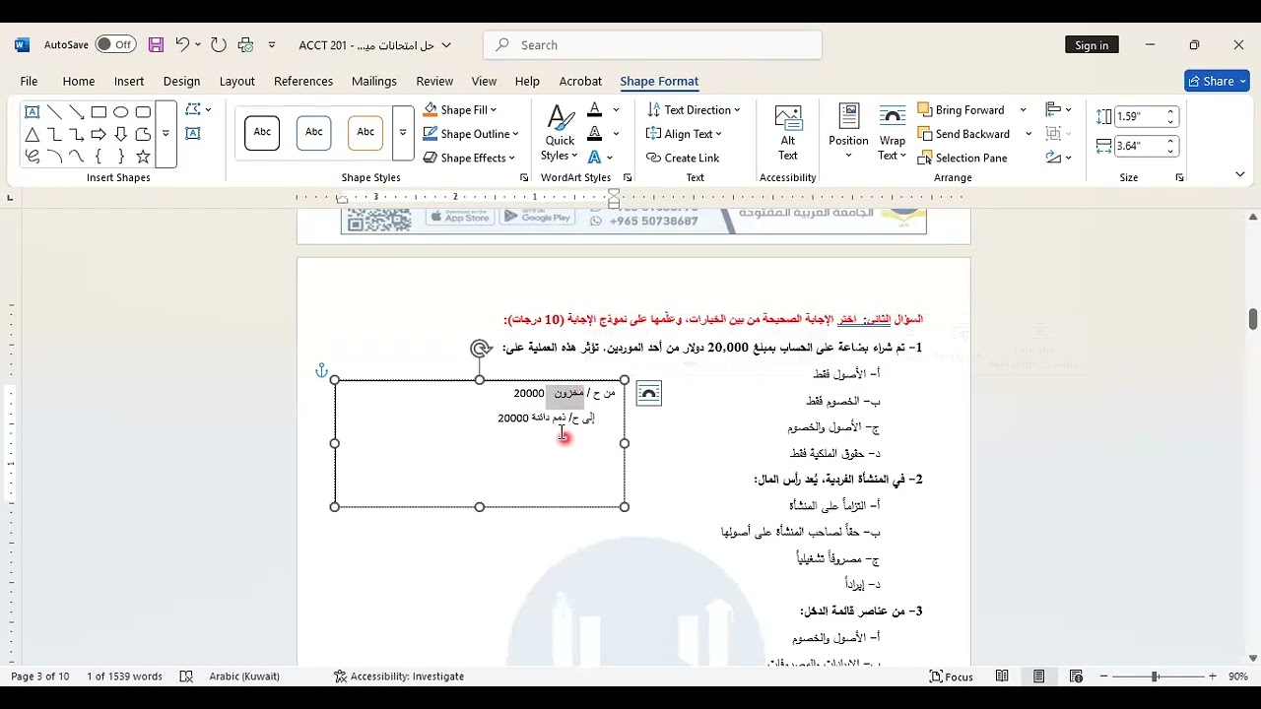Viewport: 1261px width, 709px height.
Task: Click the Focus mode button
Action: [x=952, y=677]
